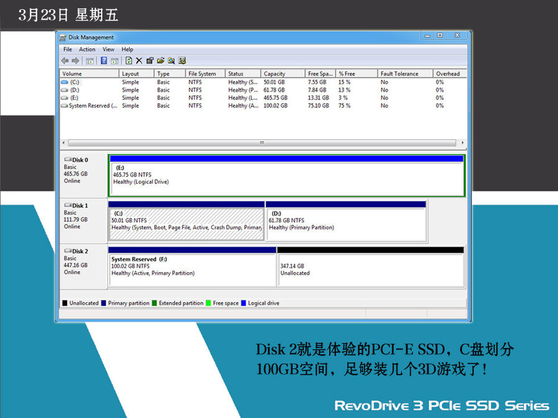Viewport: 558px width, 418px height.
Task: Maximize the Disk Management window
Action: pyautogui.click(x=440, y=36)
